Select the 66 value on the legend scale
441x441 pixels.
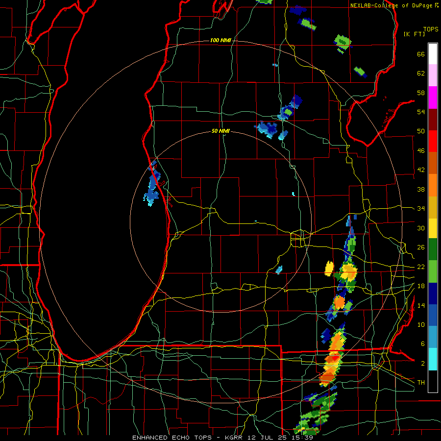click(x=421, y=54)
